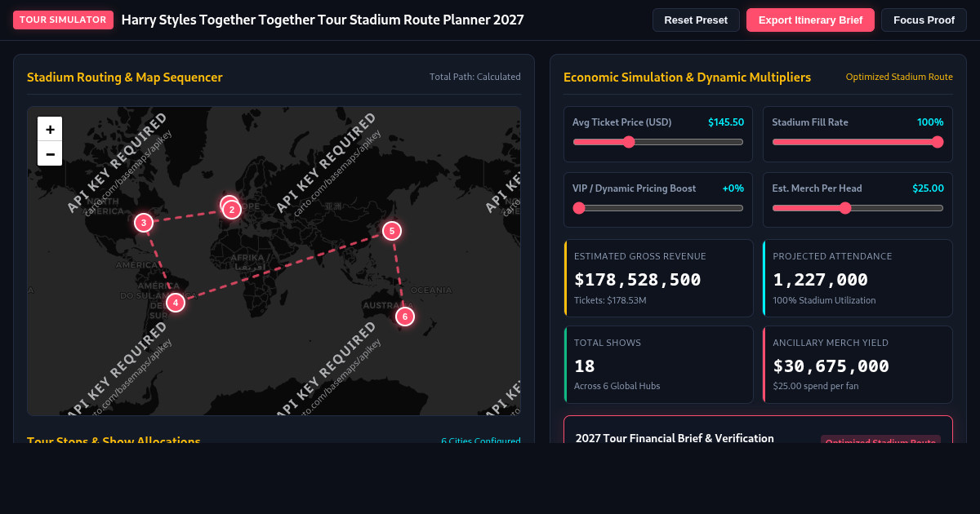Click 'Total Path: Calculated' label

(x=475, y=77)
